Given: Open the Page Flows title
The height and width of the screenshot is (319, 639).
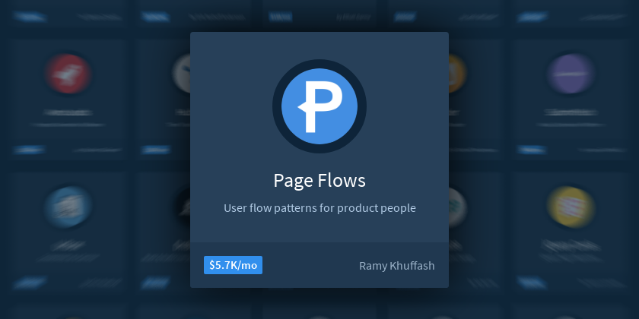Looking at the screenshot, I should point(319,181).
